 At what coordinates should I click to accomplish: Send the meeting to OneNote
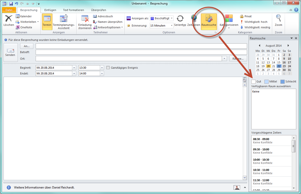pyautogui.click(x=24, y=27)
